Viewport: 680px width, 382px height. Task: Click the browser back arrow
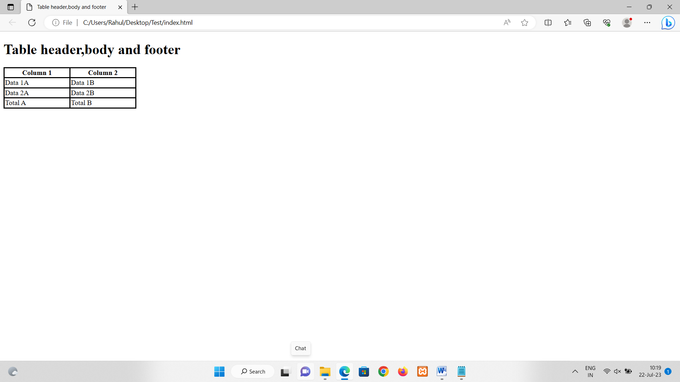pos(12,23)
